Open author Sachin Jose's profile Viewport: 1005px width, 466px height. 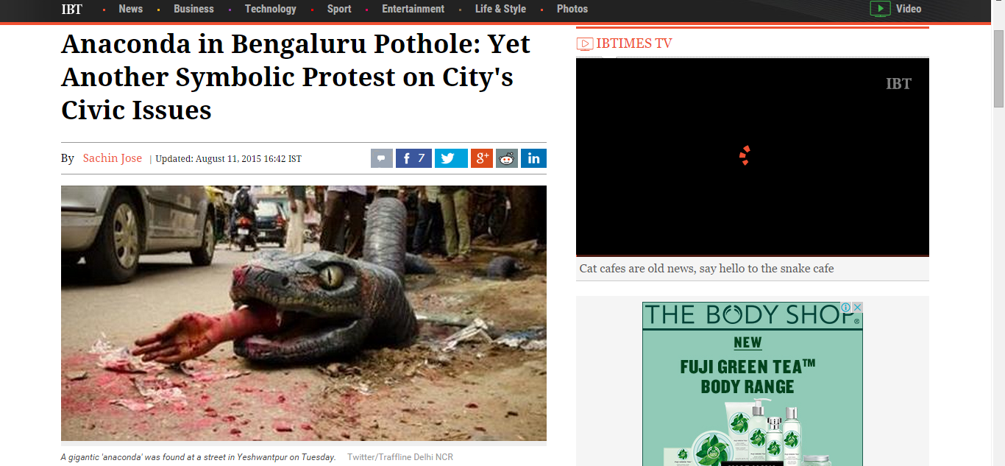(x=113, y=158)
